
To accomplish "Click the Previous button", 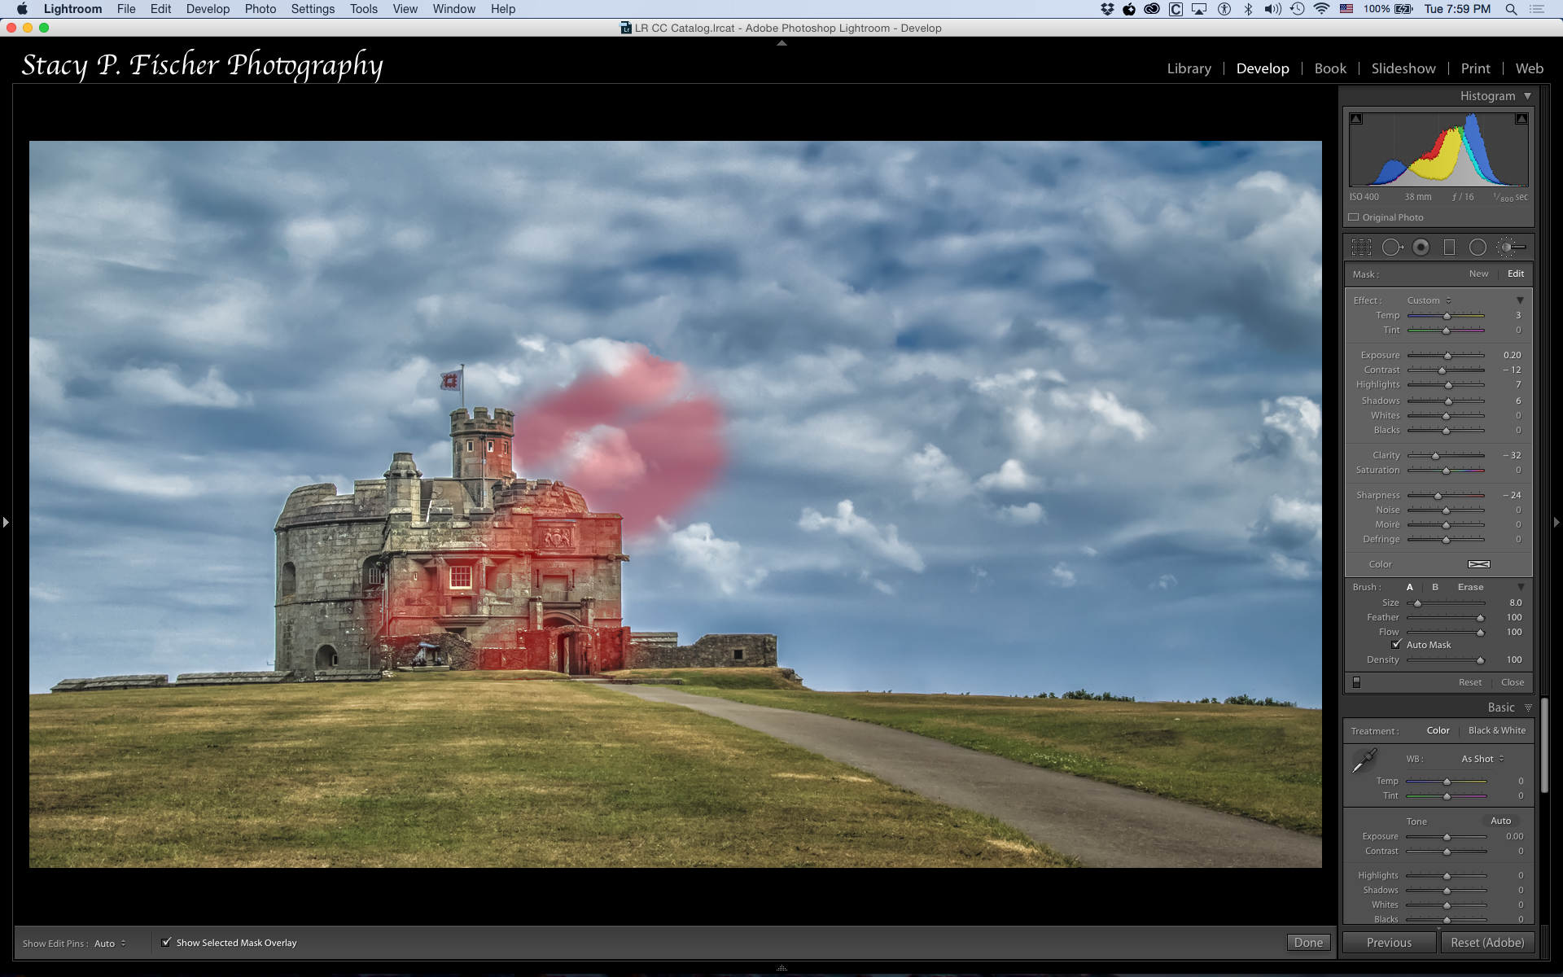I will (x=1389, y=943).
